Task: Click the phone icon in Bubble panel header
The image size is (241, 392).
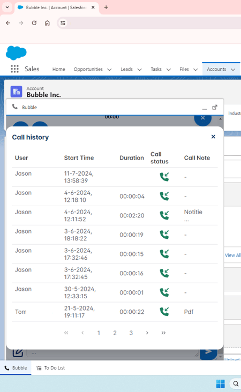Action: tap(15, 107)
